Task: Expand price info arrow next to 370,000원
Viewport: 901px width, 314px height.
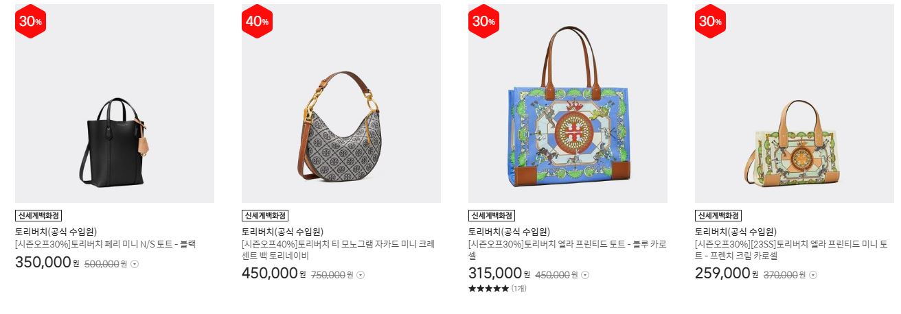Action: [x=813, y=275]
